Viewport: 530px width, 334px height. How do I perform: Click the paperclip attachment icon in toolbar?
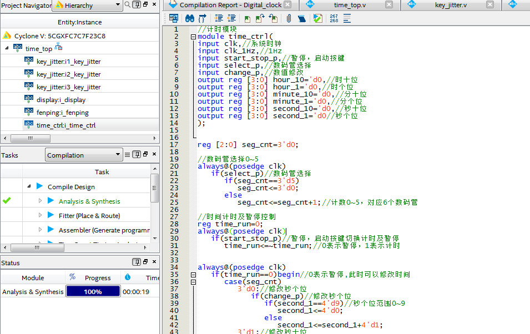pos(289,18)
